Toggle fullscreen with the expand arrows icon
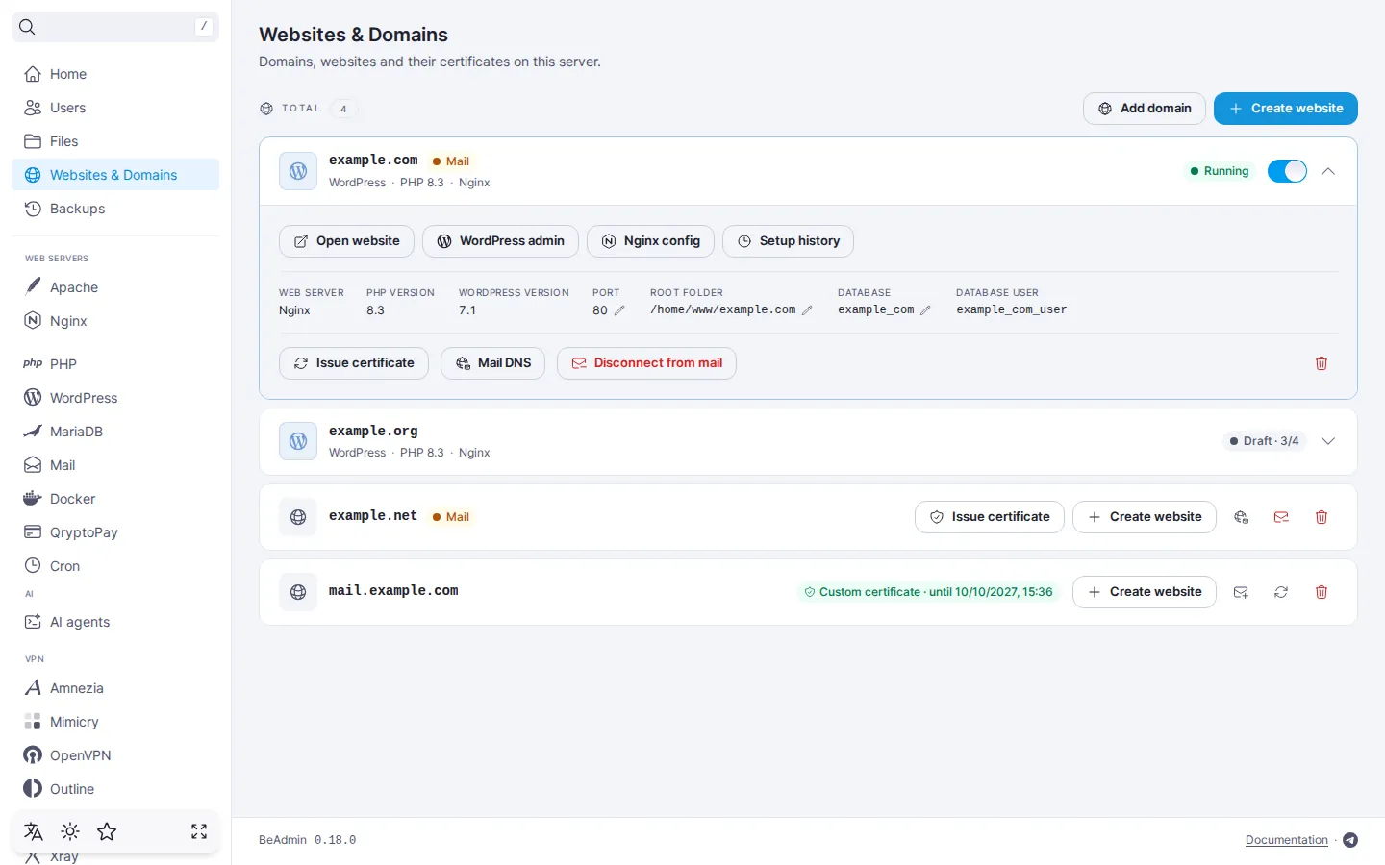Image resolution: width=1385 pixels, height=865 pixels. tap(199, 831)
